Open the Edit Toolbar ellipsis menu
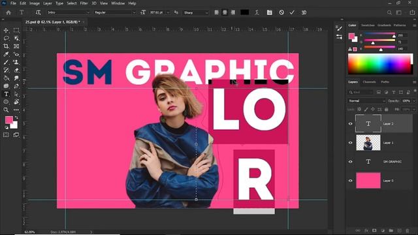Screen dimensions: 418x235 point(16,110)
